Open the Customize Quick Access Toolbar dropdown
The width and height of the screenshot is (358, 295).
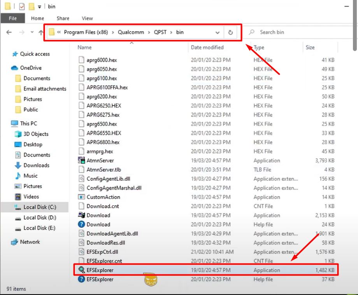tap(40, 7)
